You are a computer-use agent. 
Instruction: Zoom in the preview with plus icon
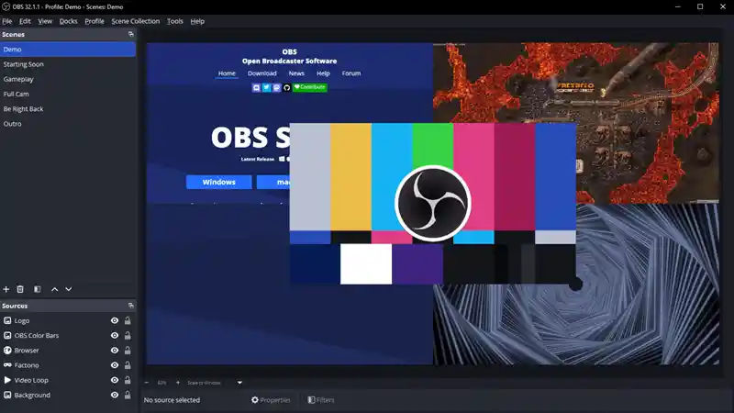click(x=178, y=383)
